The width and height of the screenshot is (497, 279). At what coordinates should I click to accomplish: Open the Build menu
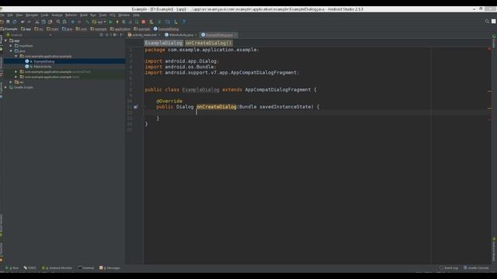(x=84, y=15)
